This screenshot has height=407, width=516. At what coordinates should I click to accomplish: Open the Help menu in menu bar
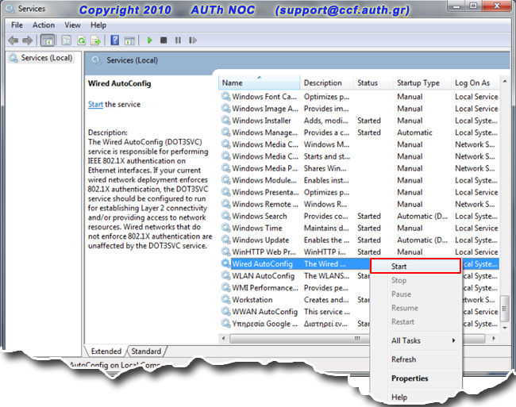[x=98, y=25]
